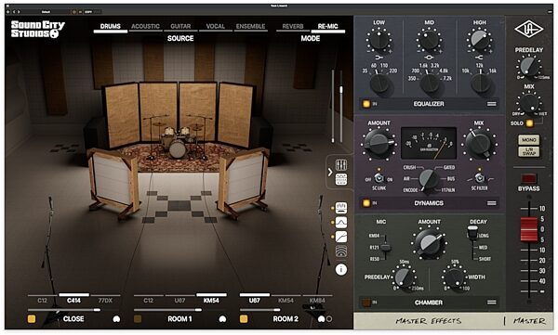Click CLOSE mic cardioid pattern icon
The height and width of the screenshot is (335, 558).
click(x=116, y=319)
